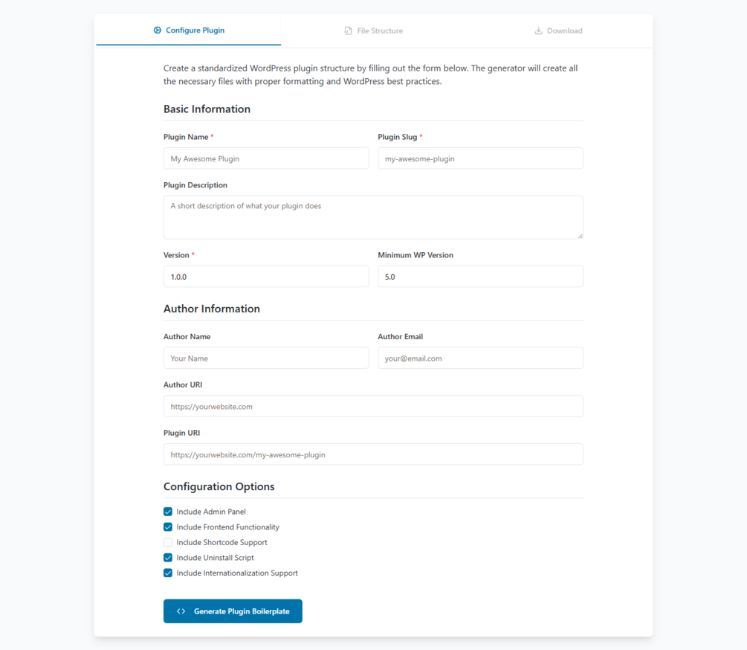This screenshot has width=747, height=650.
Task: Toggle Include Uninstall Script off
Action: pos(167,557)
